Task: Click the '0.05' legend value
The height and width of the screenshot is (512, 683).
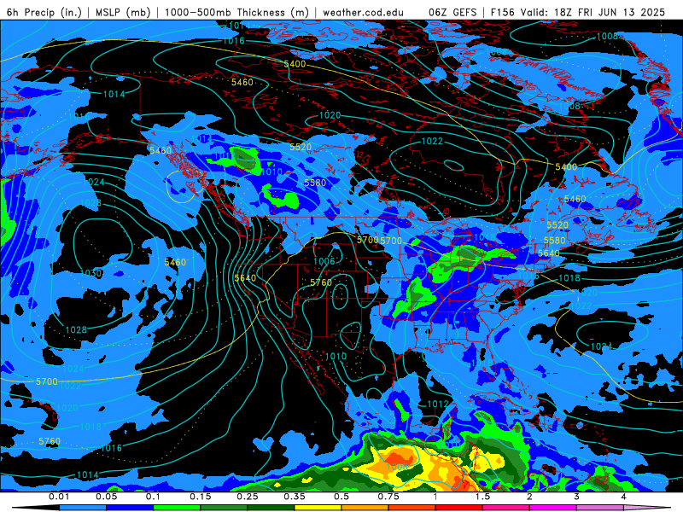Action: point(106,497)
